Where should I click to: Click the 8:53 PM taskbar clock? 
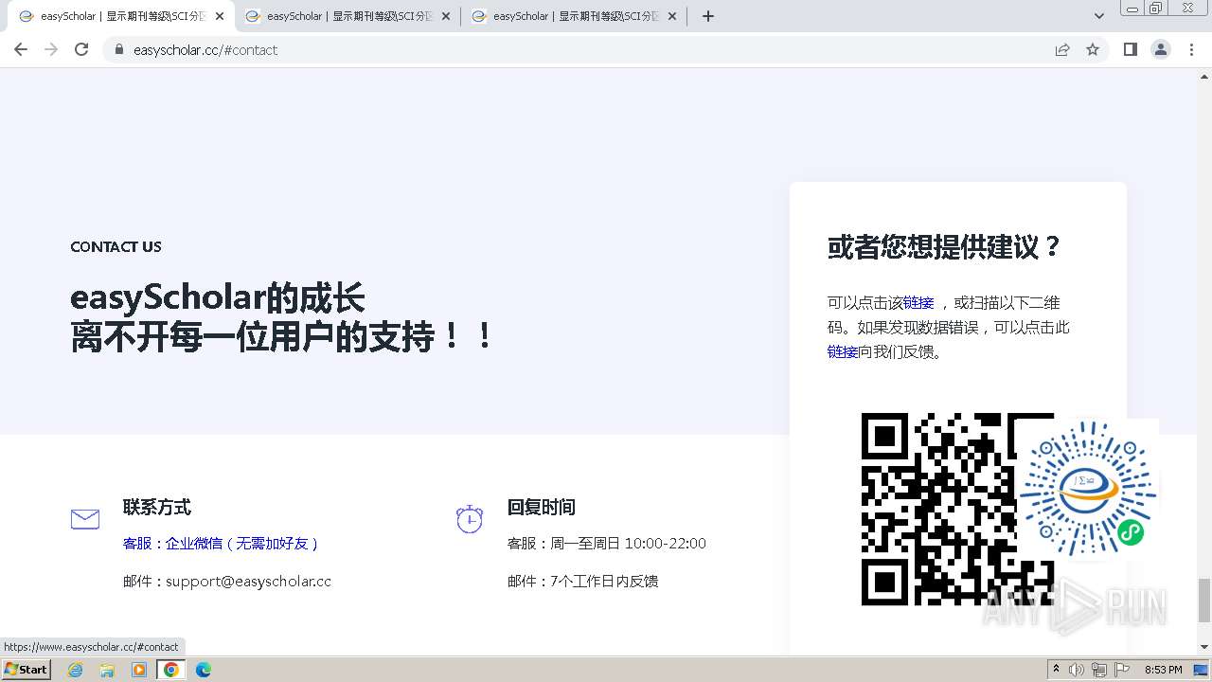(x=1163, y=670)
